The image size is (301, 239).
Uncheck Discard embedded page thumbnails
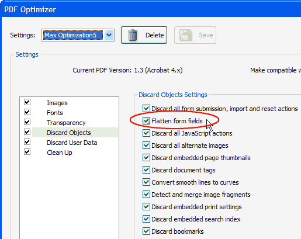(146, 158)
